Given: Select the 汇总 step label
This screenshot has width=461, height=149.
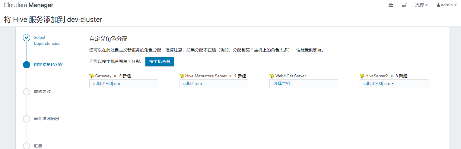Looking at the screenshot, I should [x=38, y=146].
